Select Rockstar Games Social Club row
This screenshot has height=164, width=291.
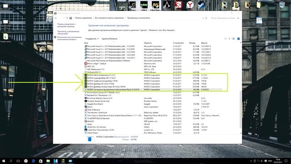click(x=153, y=101)
